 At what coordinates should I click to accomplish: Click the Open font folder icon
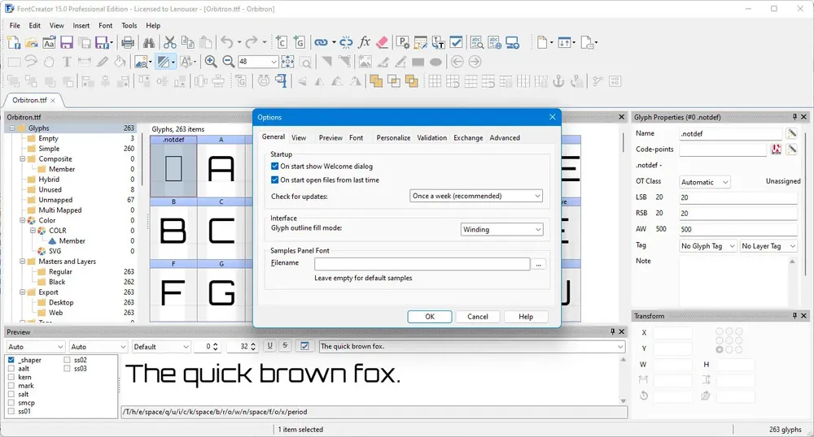31,42
